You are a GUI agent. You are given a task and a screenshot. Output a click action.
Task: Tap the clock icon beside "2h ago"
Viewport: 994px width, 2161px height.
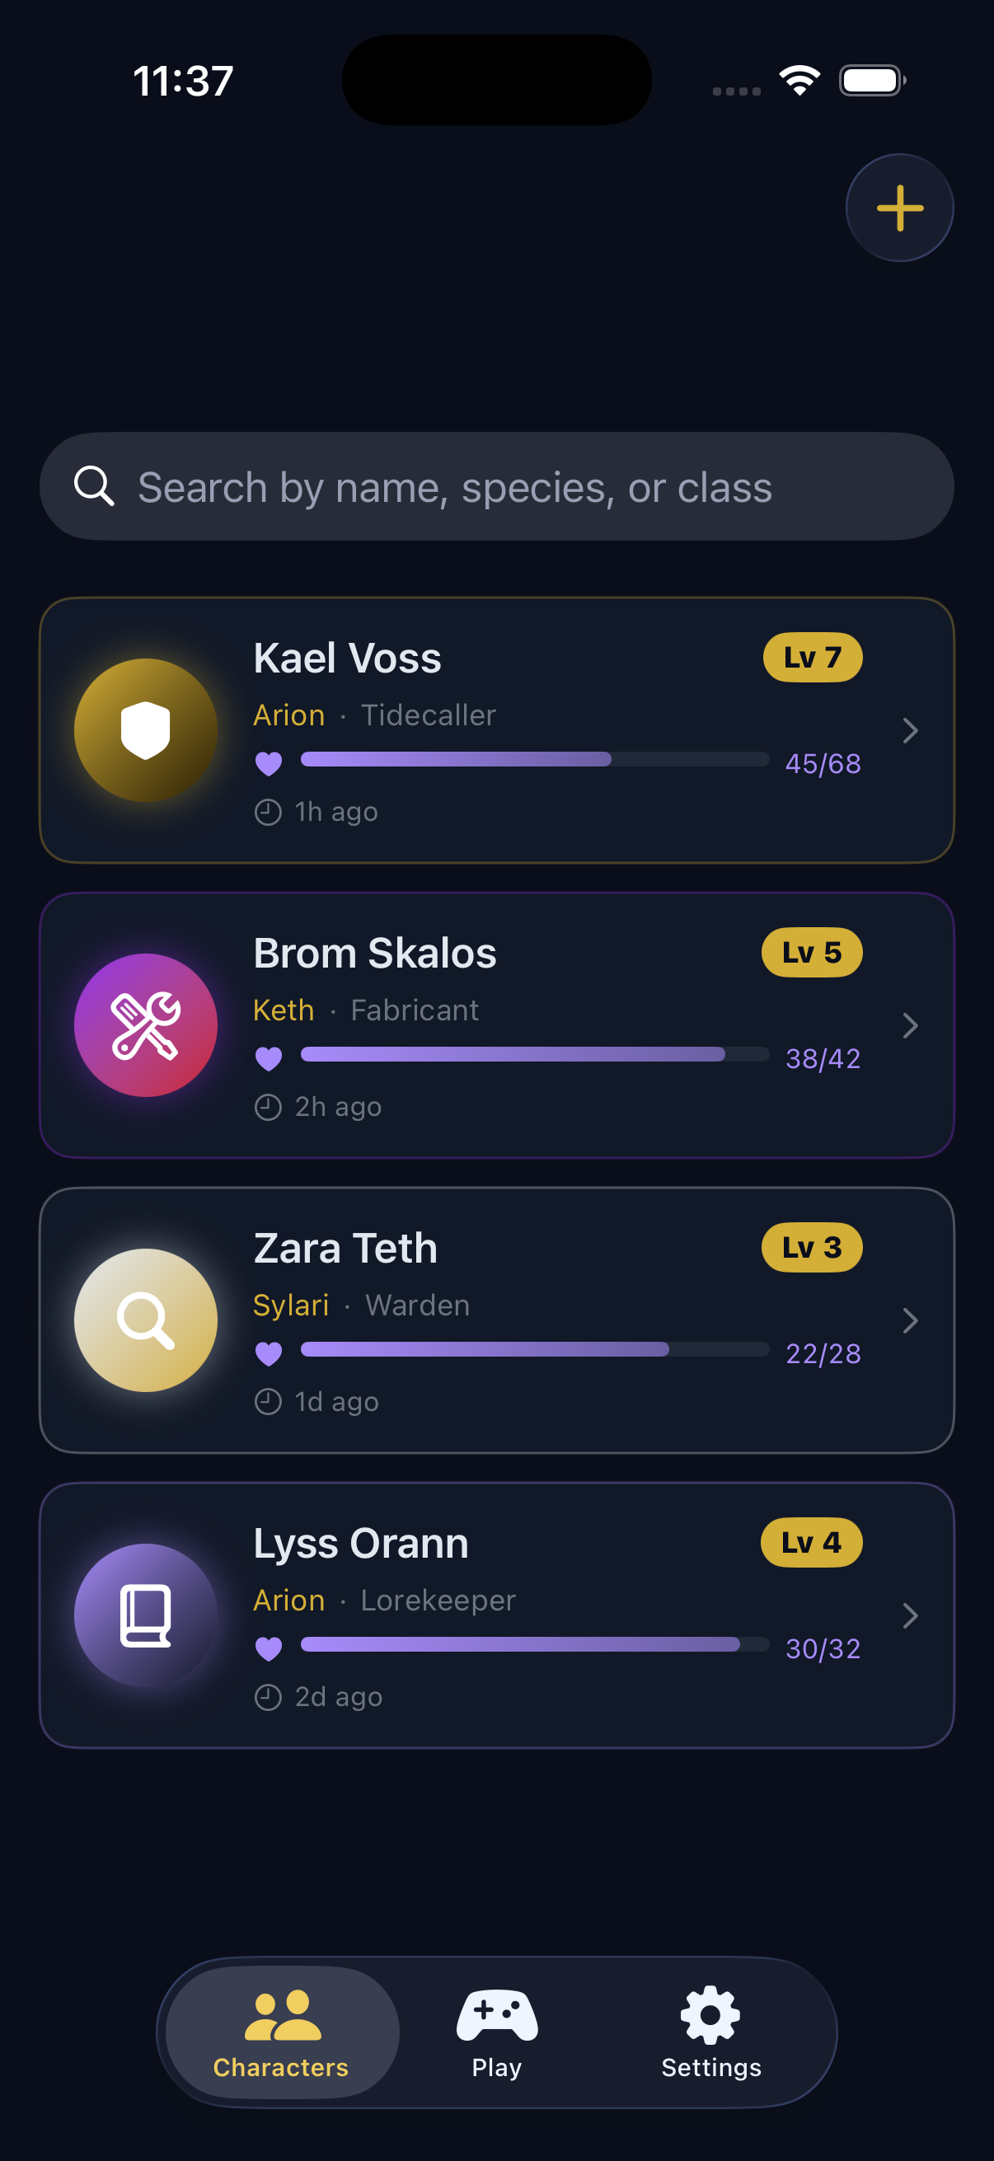pyautogui.click(x=268, y=1108)
